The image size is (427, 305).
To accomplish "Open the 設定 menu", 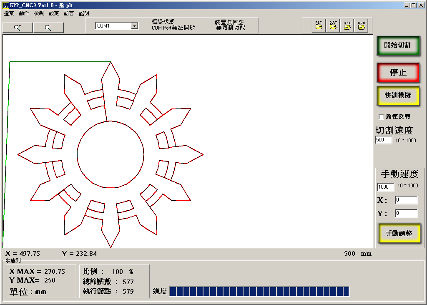I will [54, 13].
